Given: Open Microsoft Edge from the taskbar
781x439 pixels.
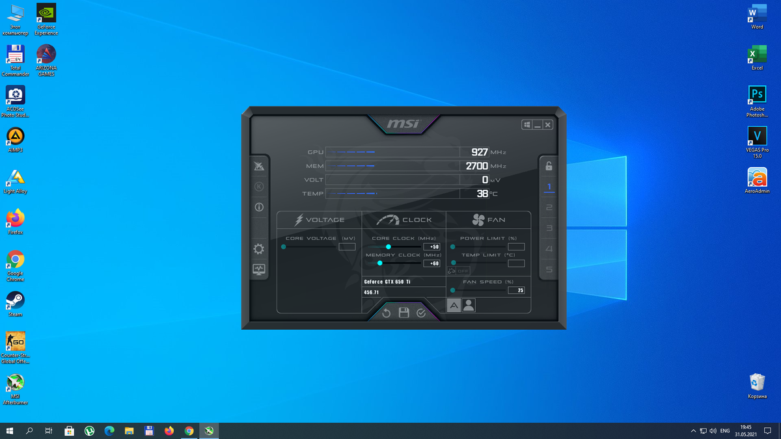Looking at the screenshot, I should point(109,431).
